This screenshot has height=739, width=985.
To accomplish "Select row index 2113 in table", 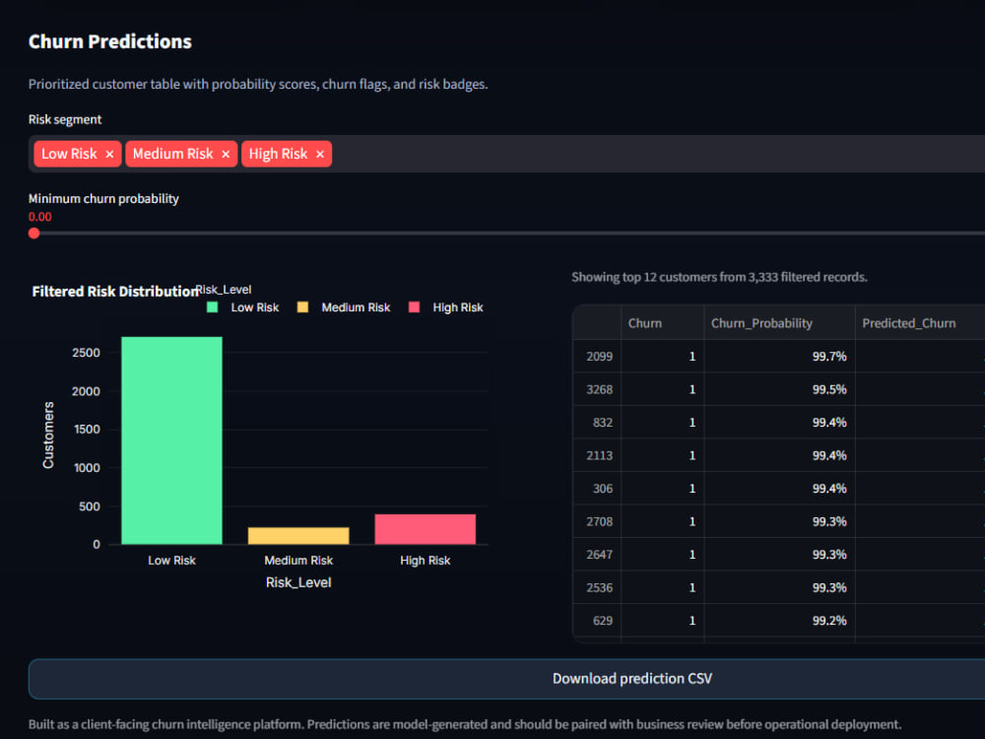I will coord(597,455).
